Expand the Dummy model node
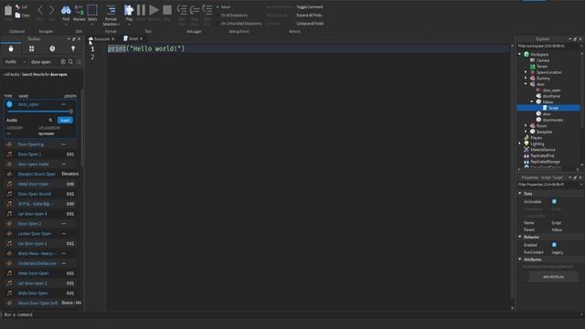 [x=526, y=78]
